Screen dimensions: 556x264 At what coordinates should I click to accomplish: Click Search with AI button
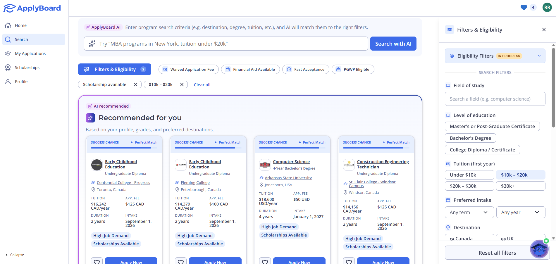[393, 44]
